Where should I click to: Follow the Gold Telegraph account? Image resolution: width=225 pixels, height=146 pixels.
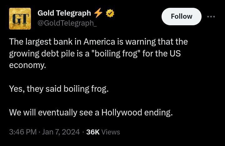coord(182,17)
